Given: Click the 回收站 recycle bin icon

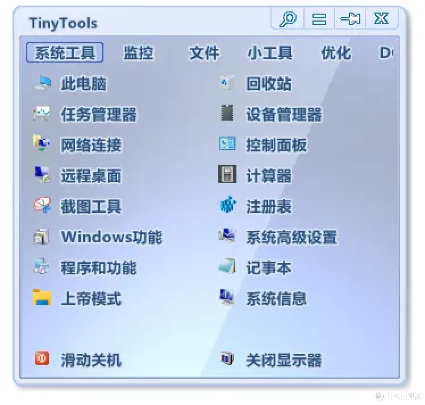Looking at the screenshot, I should [x=227, y=83].
